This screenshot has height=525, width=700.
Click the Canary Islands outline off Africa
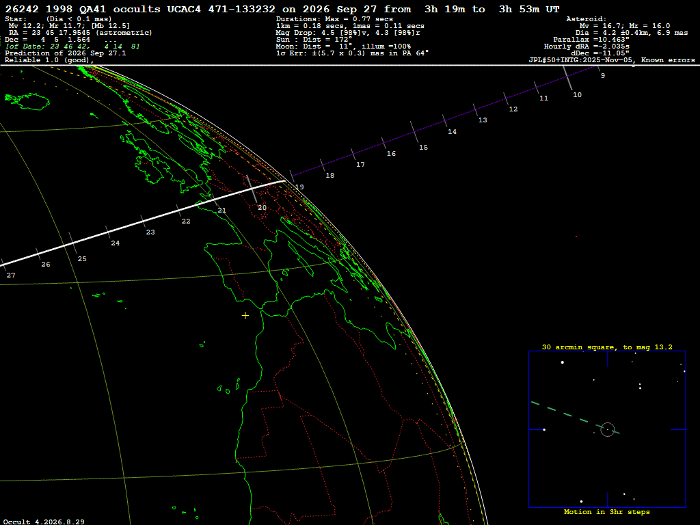228,387
